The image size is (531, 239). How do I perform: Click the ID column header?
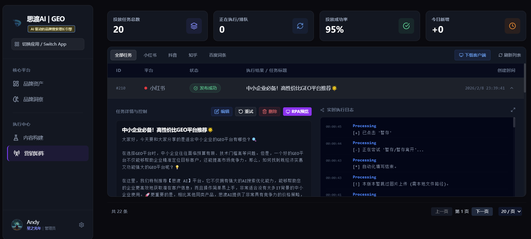(x=118, y=71)
